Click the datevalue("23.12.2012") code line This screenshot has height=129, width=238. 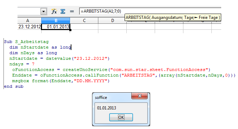59,58
